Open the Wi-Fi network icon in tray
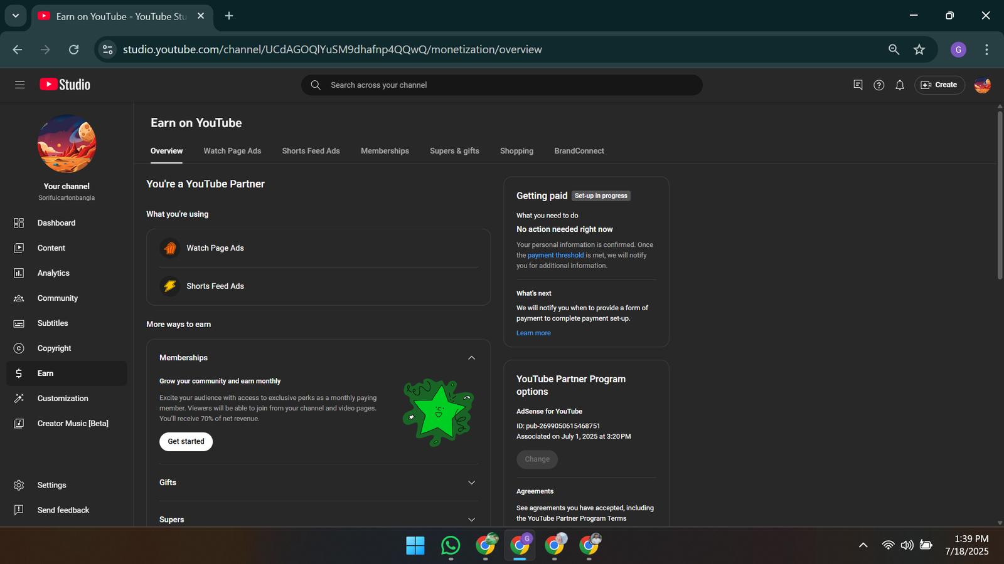The width and height of the screenshot is (1004, 564). click(888, 545)
